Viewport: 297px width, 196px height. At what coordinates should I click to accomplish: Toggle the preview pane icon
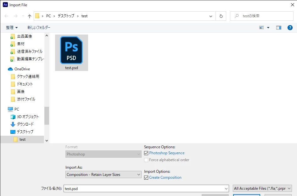(279, 28)
